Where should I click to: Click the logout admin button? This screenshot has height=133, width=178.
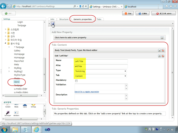[163, 13]
